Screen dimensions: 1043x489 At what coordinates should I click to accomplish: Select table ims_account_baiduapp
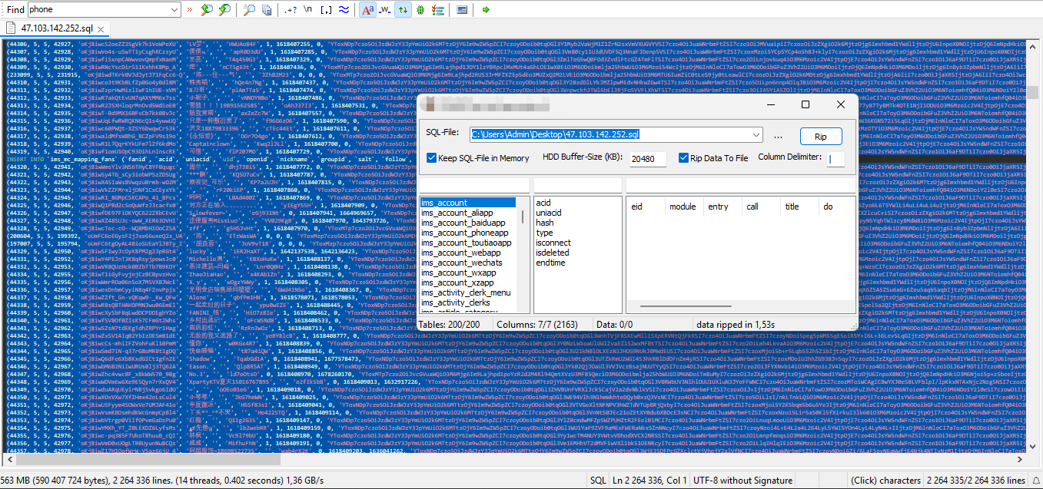(467, 223)
